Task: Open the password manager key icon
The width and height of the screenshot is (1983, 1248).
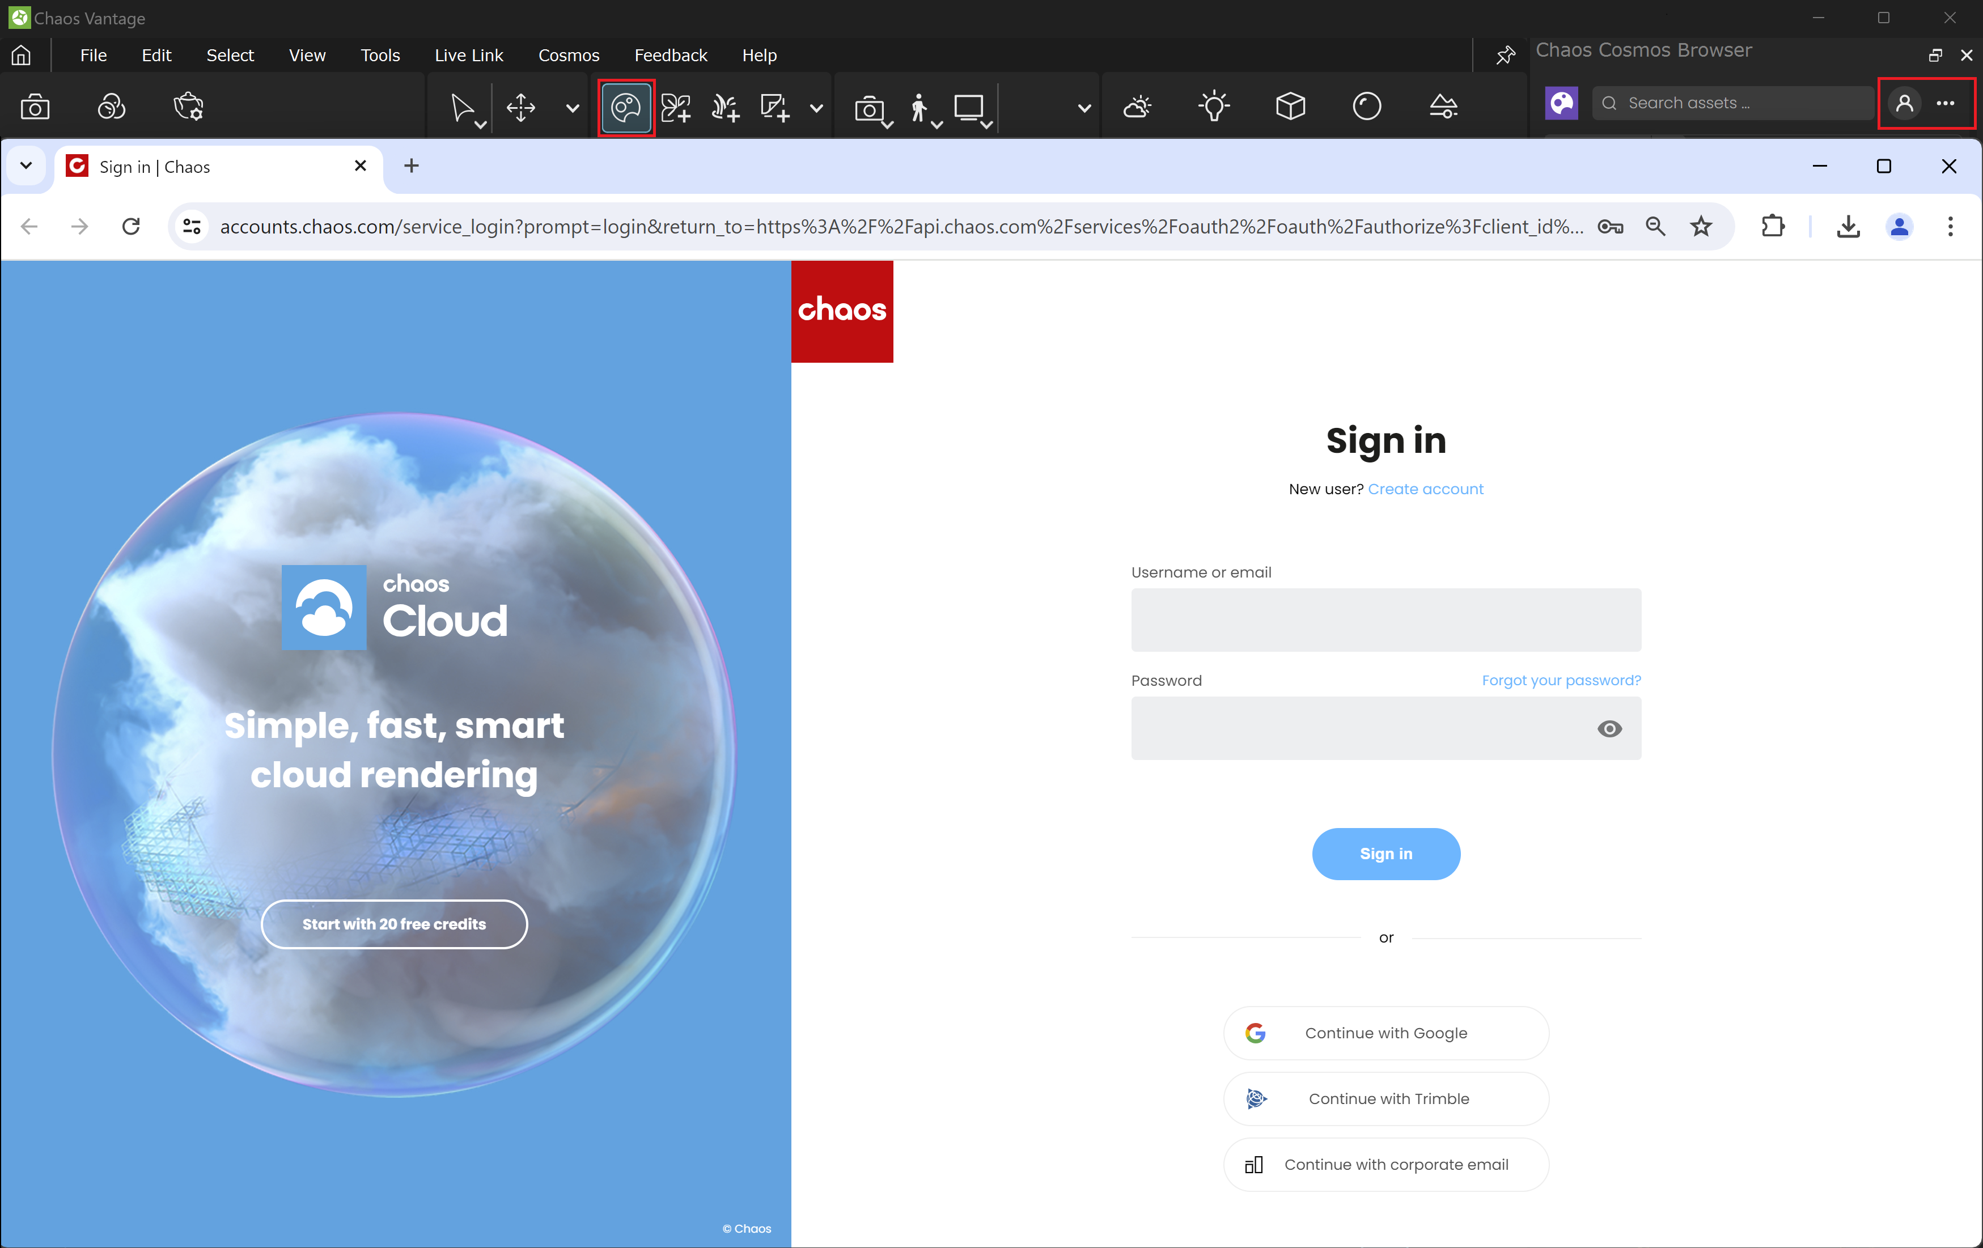Action: [x=1610, y=226]
